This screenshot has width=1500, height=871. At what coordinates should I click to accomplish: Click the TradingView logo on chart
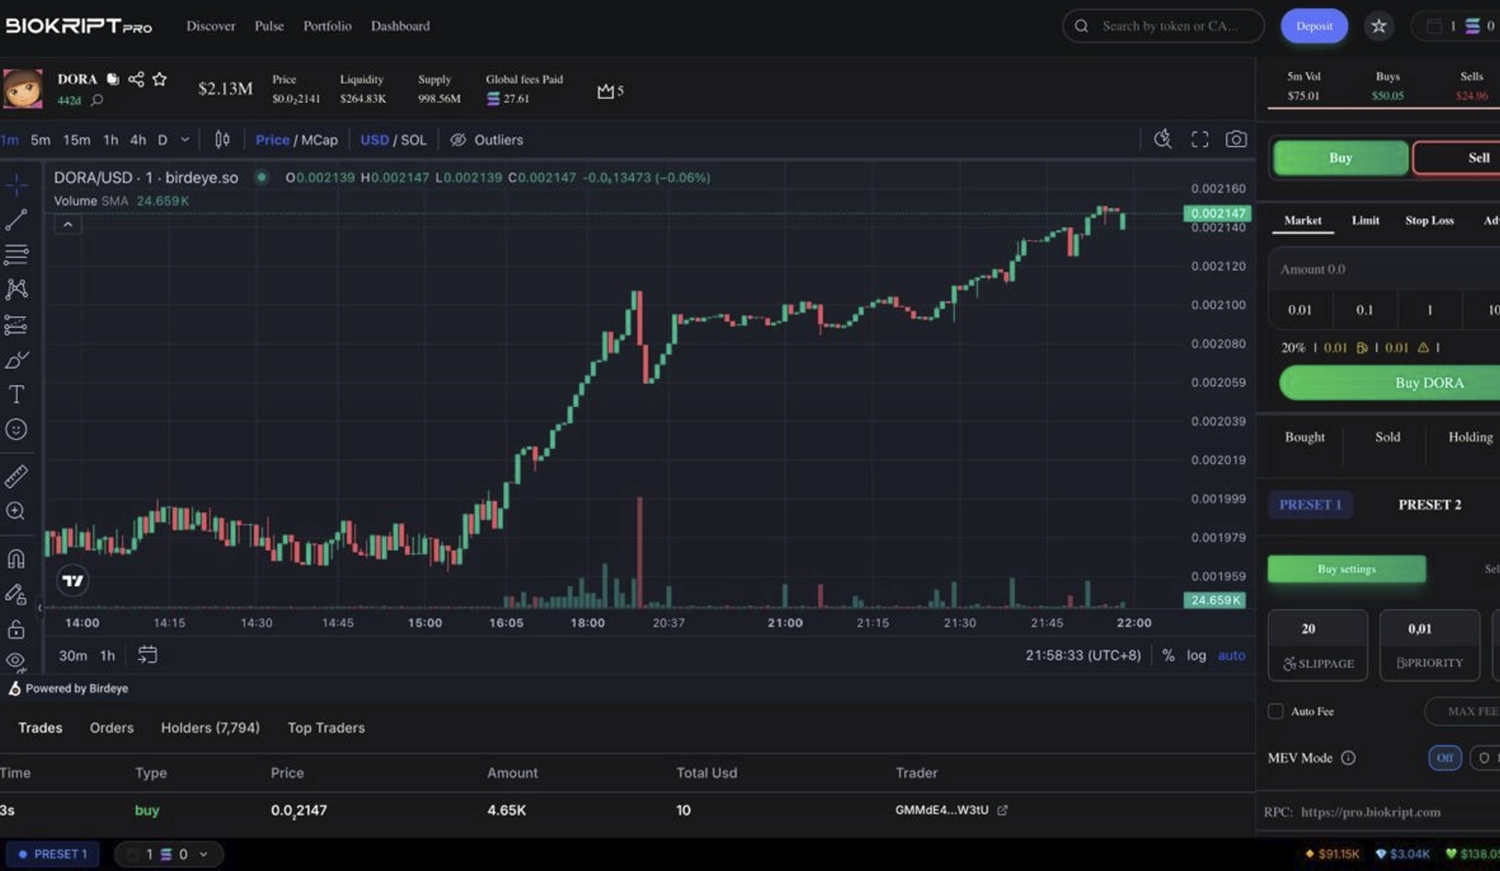coord(73,580)
